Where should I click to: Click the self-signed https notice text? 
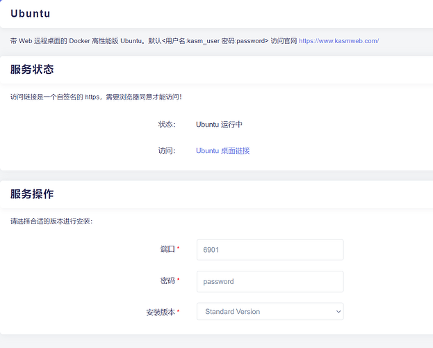pyautogui.click(x=96, y=97)
